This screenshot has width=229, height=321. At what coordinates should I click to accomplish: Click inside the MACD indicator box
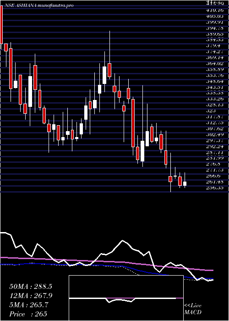(126, 298)
